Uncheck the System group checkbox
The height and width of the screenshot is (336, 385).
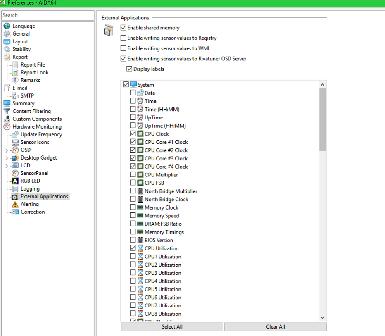click(x=126, y=84)
